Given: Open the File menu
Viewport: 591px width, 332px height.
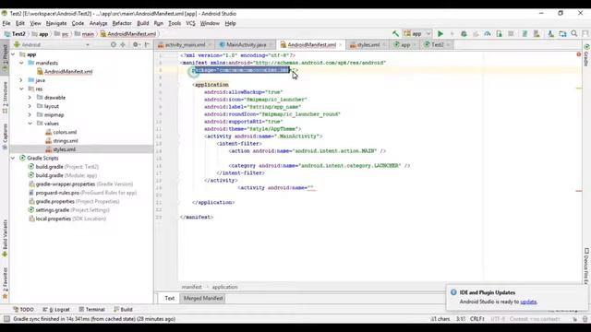Looking at the screenshot, I should tap(6, 23).
